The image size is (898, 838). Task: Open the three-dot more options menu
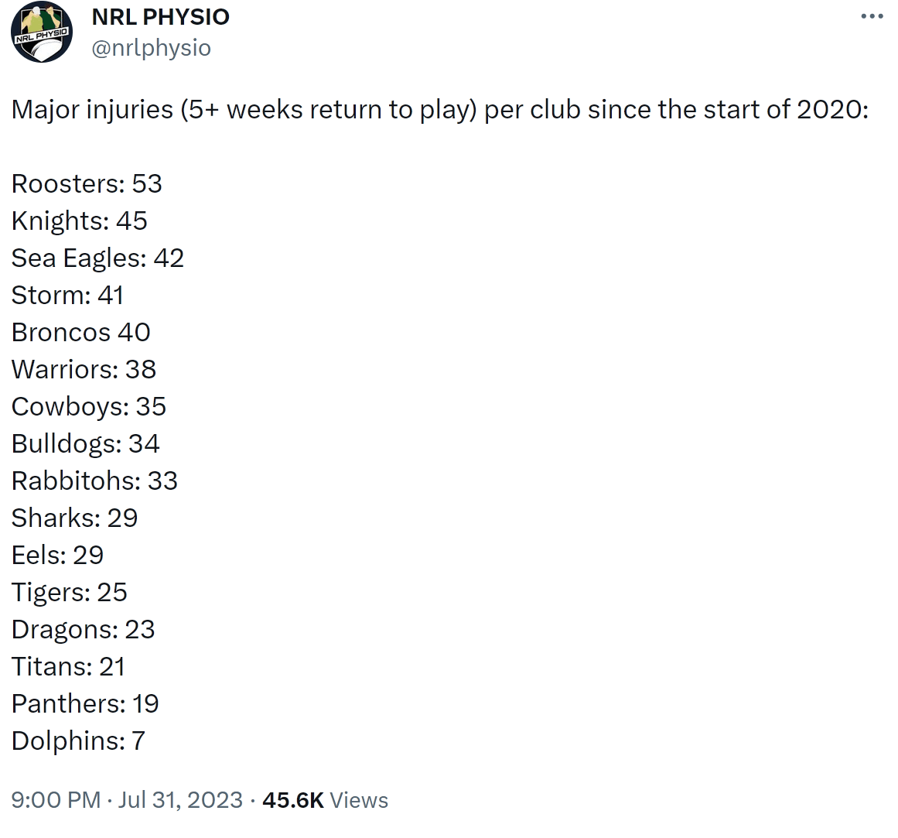tap(872, 16)
